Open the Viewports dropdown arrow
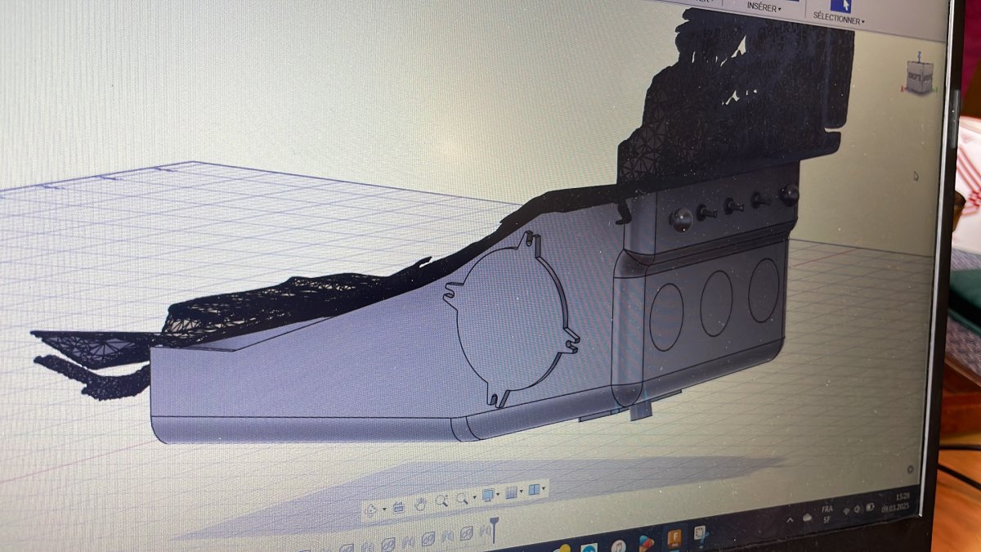 (x=544, y=490)
